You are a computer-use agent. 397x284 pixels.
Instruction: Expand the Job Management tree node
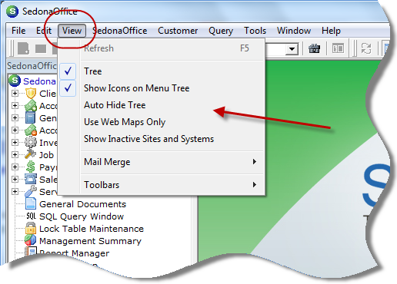point(15,155)
